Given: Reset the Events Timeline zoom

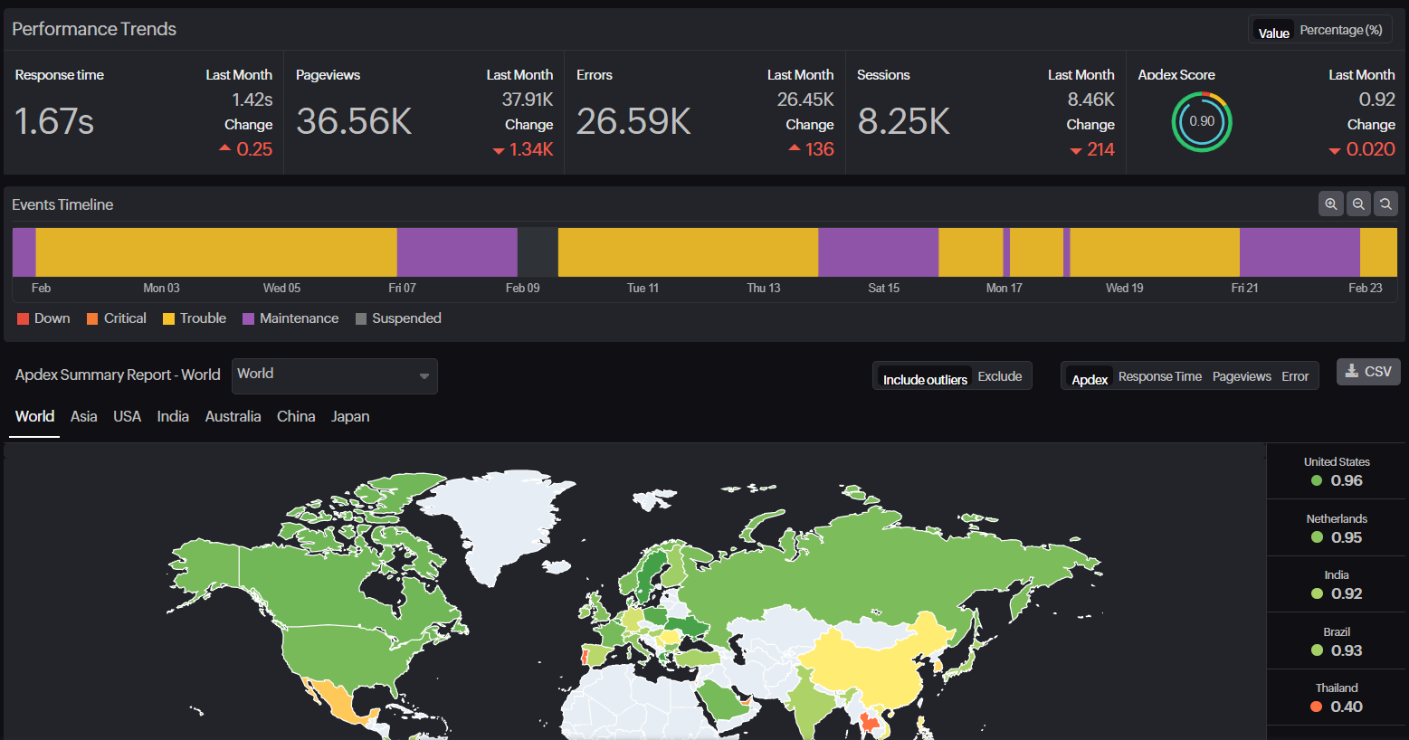Looking at the screenshot, I should (x=1385, y=204).
